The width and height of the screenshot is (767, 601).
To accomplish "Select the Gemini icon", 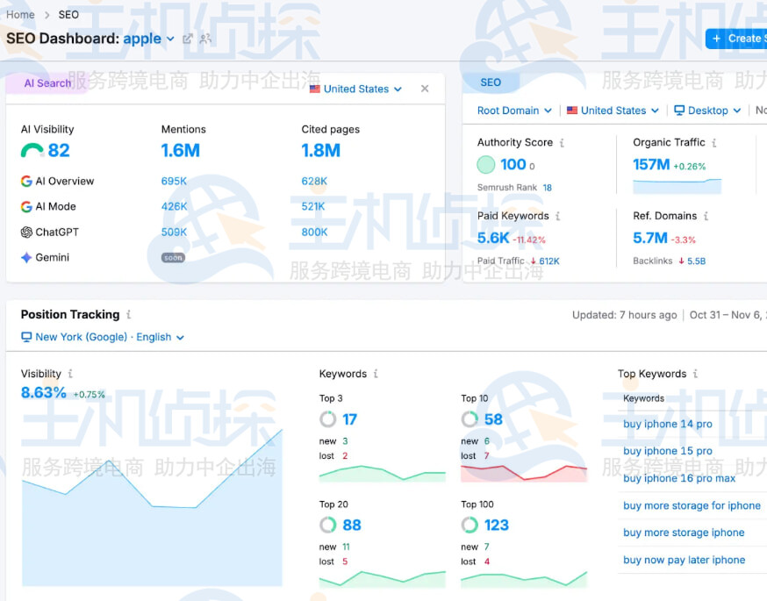I will click(25, 257).
